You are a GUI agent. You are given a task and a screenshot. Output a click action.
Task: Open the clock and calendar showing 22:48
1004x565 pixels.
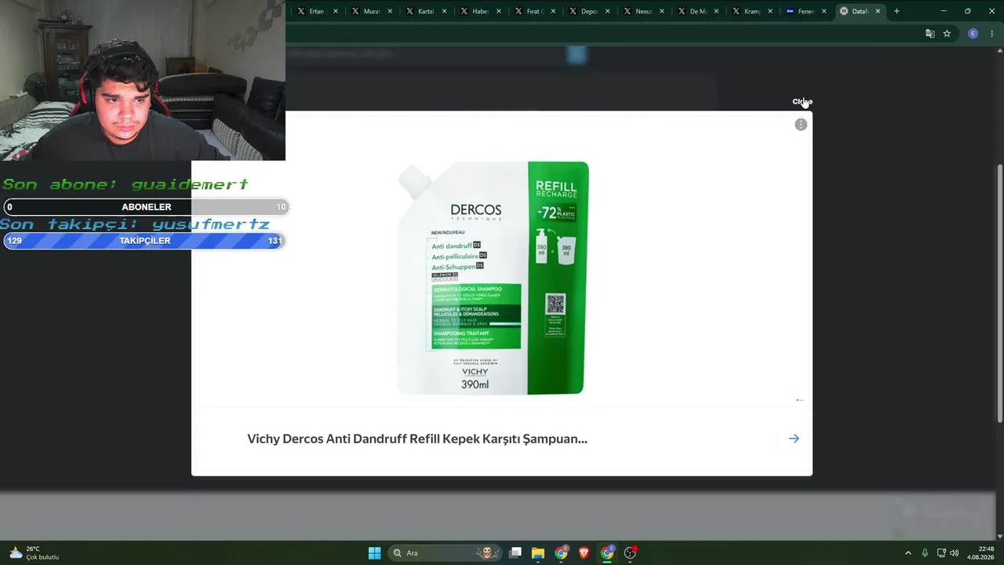tap(980, 553)
